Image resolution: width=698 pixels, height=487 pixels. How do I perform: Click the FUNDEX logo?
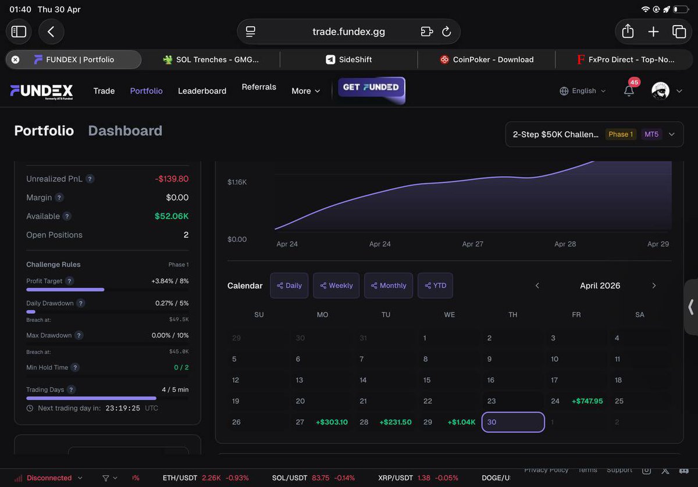[41, 92]
